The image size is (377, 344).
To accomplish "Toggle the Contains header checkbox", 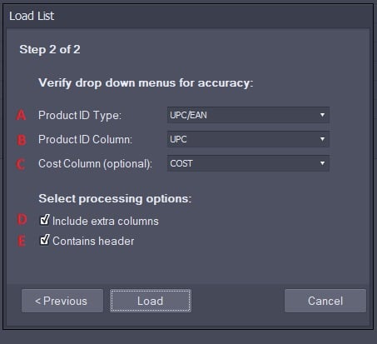I will (x=44, y=240).
